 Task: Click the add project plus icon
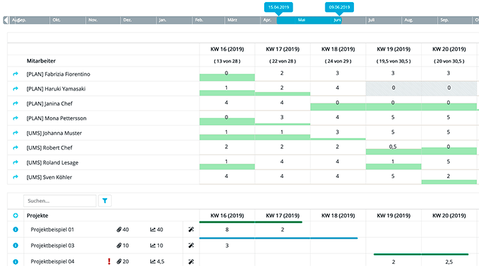[x=15, y=215]
